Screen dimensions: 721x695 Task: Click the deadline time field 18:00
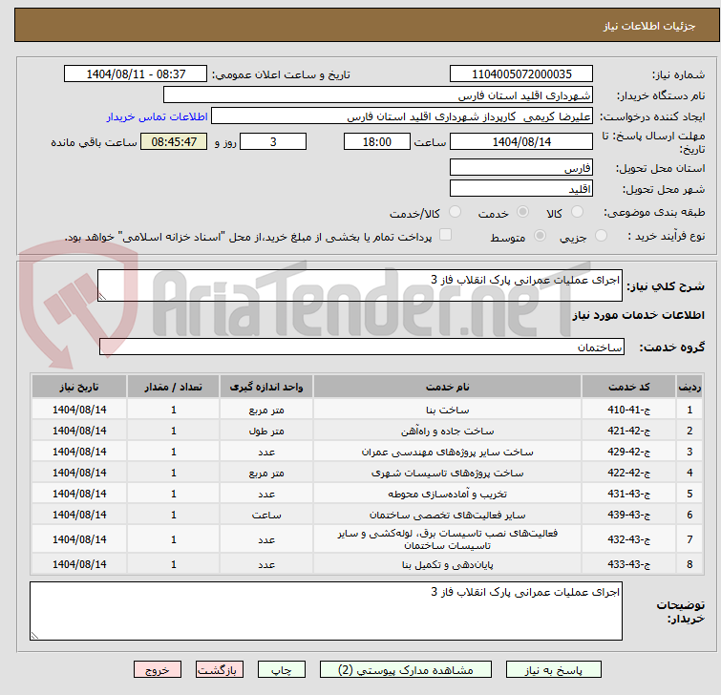376,141
